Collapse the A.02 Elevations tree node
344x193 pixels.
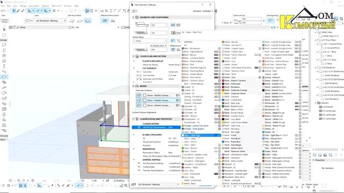tap(316, 68)
